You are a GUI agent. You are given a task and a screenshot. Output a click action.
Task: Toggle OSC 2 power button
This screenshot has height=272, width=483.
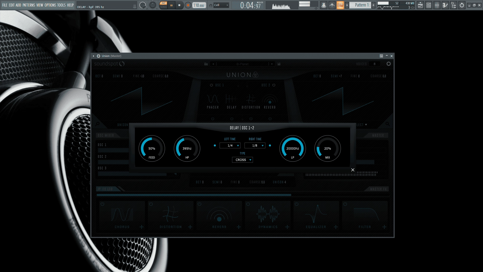click(274, 85)
